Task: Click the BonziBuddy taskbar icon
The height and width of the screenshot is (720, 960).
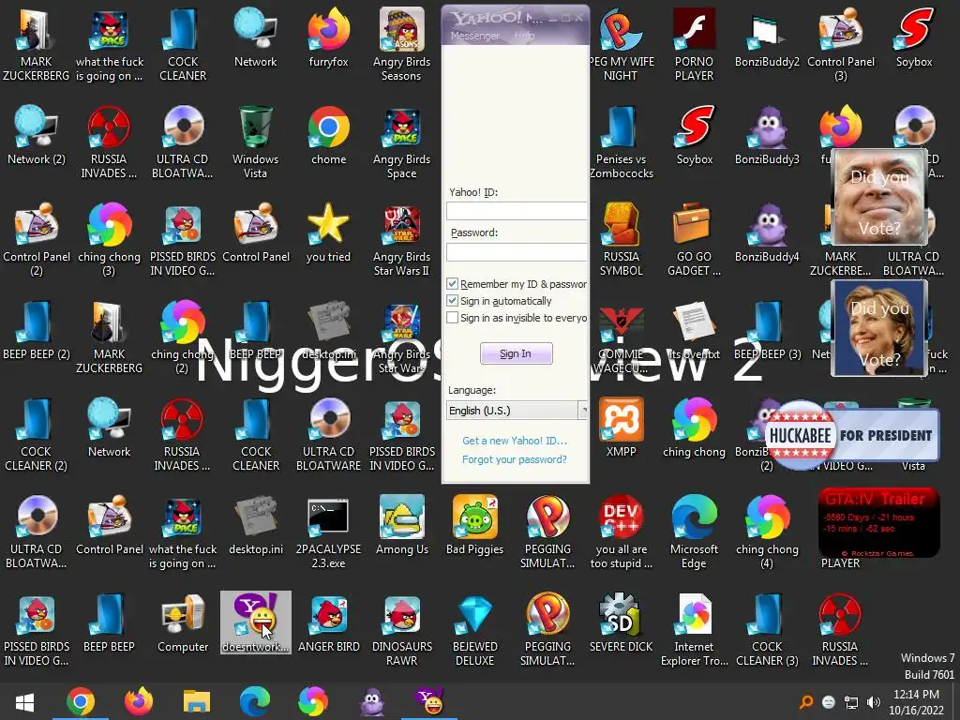Action: [x=371, y=701]
